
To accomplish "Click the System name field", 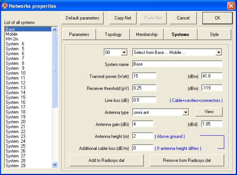I will [177, 64].
